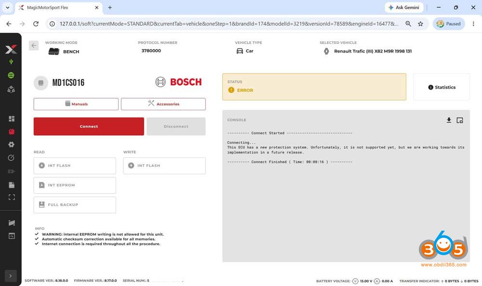Open the Chrome three-dot menu
Screen dimensions: 482x286
pos(473,24)
